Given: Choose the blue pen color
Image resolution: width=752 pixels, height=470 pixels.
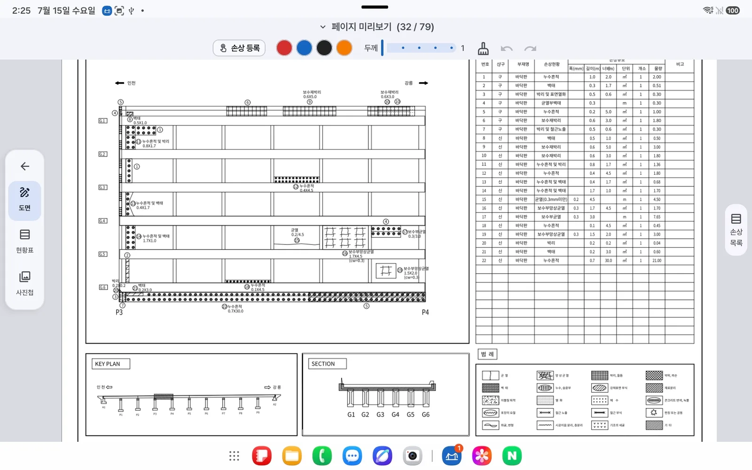Looking at the screenshot, I should click(x=304, y=48).
